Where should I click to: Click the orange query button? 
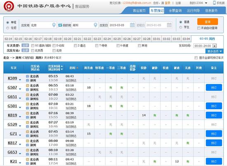click(208, 22)
